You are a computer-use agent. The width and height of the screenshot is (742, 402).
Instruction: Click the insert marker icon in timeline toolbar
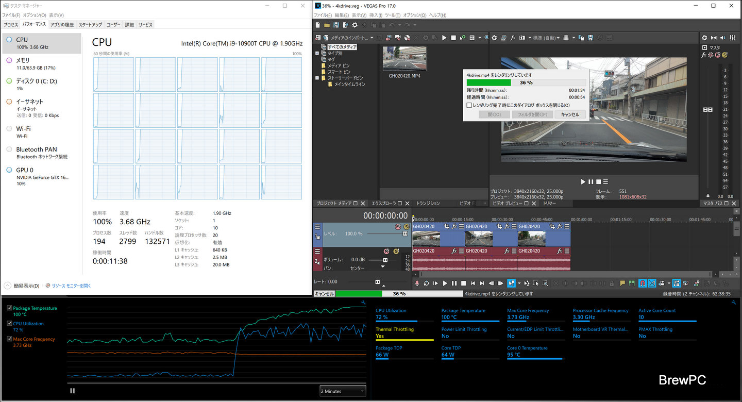[x=622, y=283]
